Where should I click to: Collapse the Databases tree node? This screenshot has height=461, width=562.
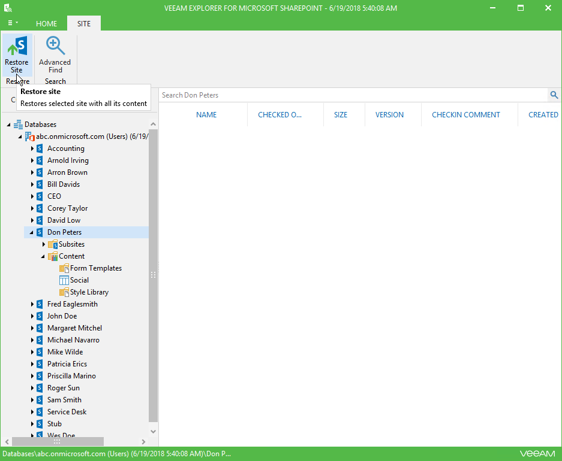coord(8,125)
